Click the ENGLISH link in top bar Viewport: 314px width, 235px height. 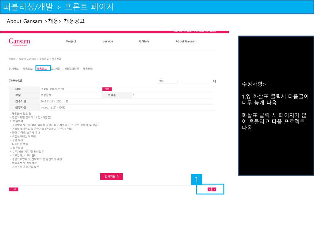point(178,32)
